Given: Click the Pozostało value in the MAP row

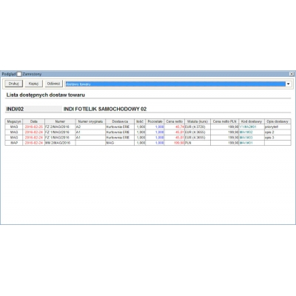Looking at the screenshot, I should pyautogui.click(x=159, y=143).
